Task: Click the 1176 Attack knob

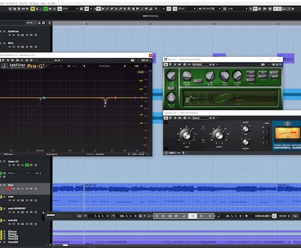Action: (x=245, y=129)
